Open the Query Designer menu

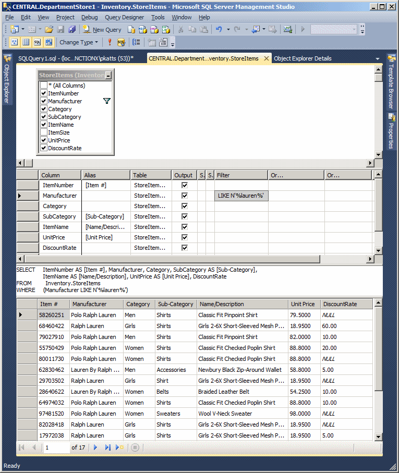[124, 18]
